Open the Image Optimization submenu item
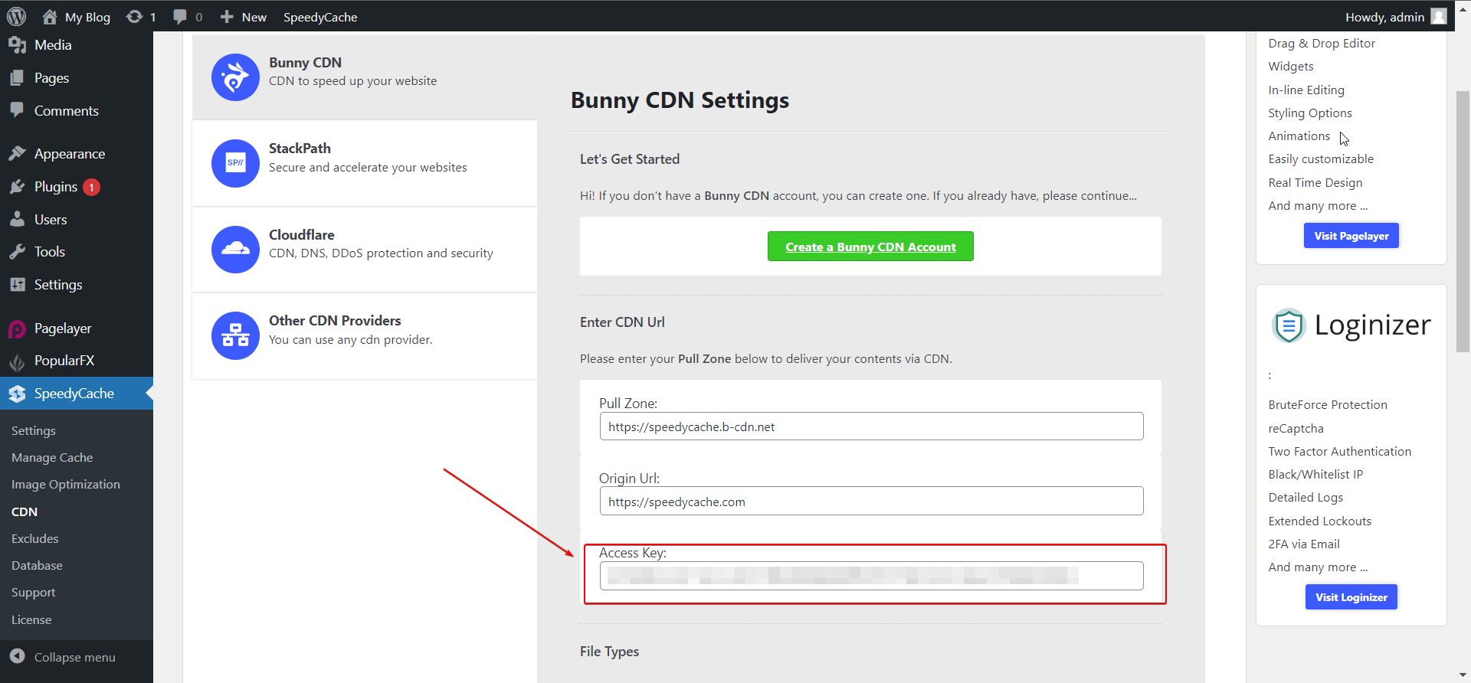Image resolution: width=1471 pixels, height=683 pixels. coord(66,484)
